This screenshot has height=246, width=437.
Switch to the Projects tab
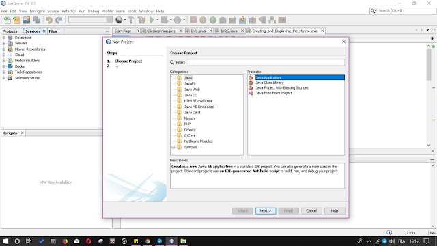tap(10, 31)
